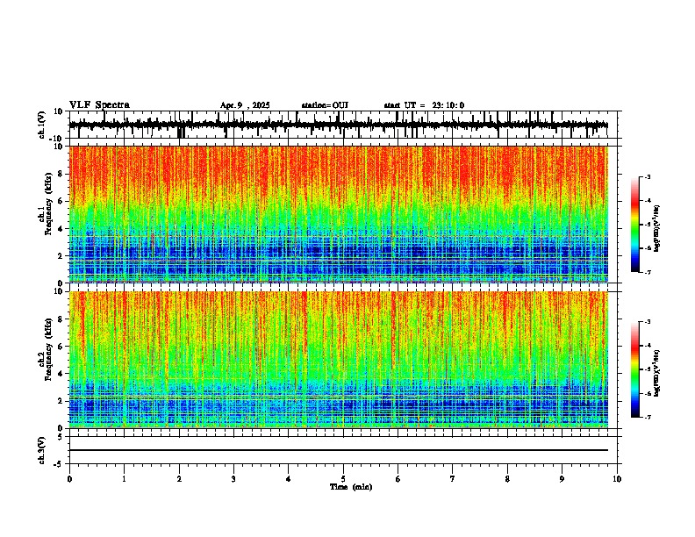
Task: Click the ch.1 spectrogram "6" kHz tick label
Action: (x=61, y=201)
